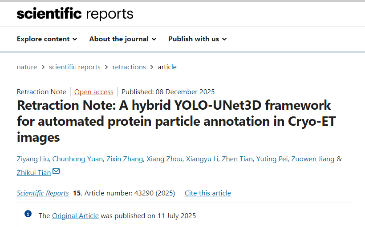Open author Ziyang Liu's details
This screenshot has height=227, width=365.
click(x=33, y=159)
